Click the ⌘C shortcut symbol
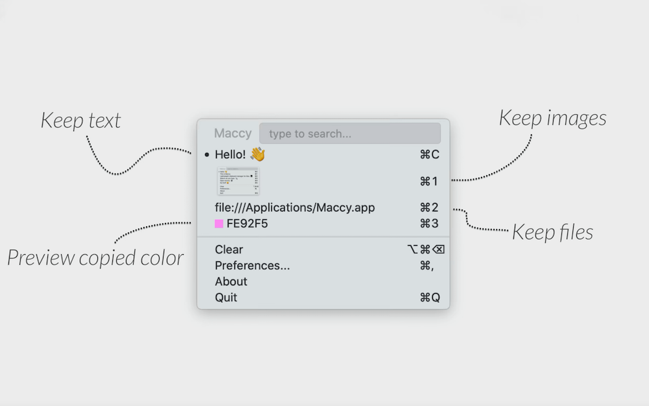This screenshot has height=406, width=649. 430,154
